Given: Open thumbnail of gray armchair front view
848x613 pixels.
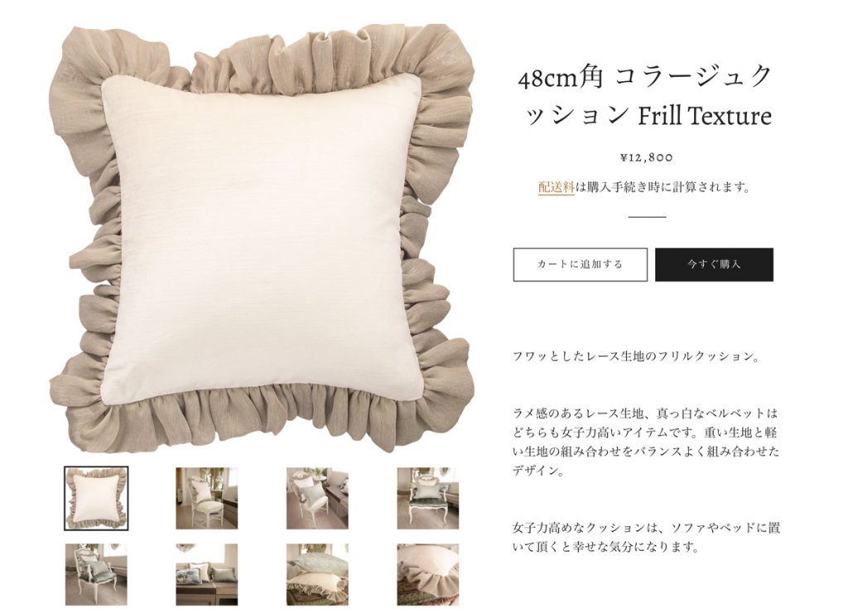Looking at the screenshot, I should coord(428,498).
